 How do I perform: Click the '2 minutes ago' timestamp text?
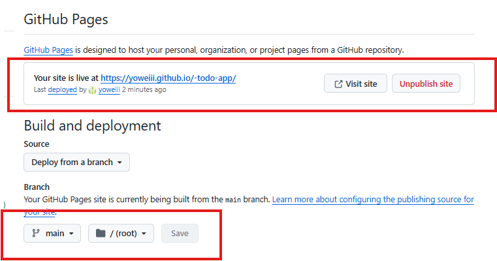click(144, 89)
